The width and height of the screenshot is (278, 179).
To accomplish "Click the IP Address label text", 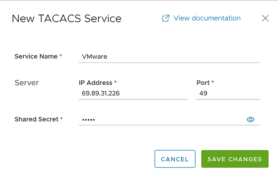I will 95,83.
